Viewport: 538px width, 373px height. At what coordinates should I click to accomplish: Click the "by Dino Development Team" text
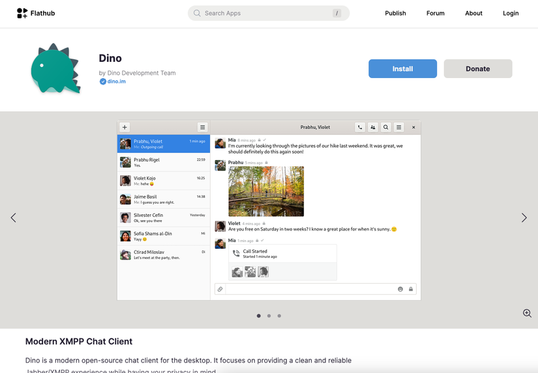[x=137, y=73]
